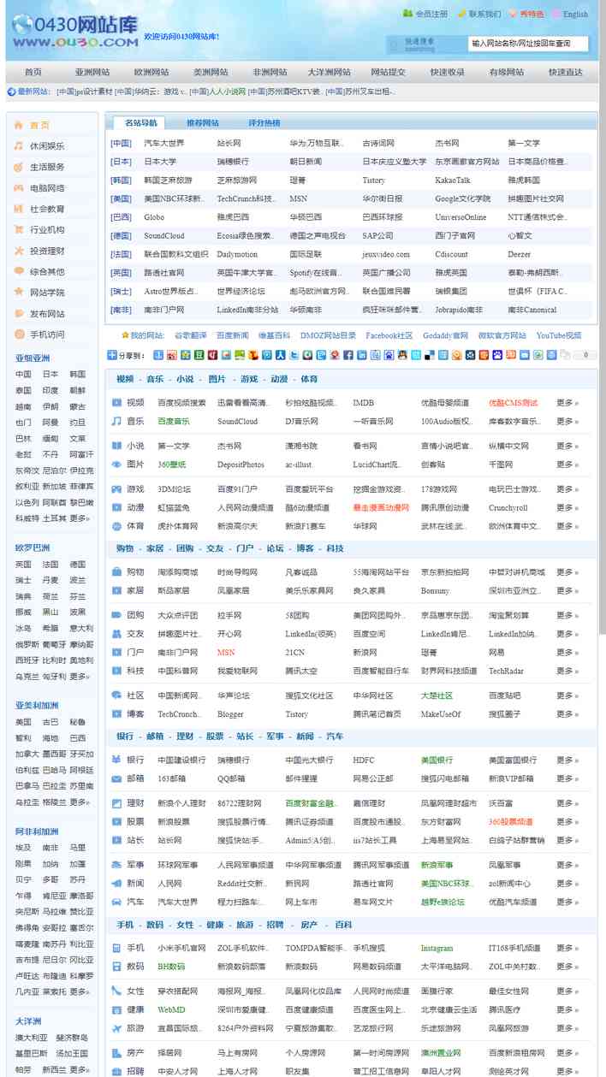Image resolution: width=606 pixels, height=1077 pixels.
Task: Open the IMDB link in 视频 row
Action: pyautogui.click(x=363, y=402)
